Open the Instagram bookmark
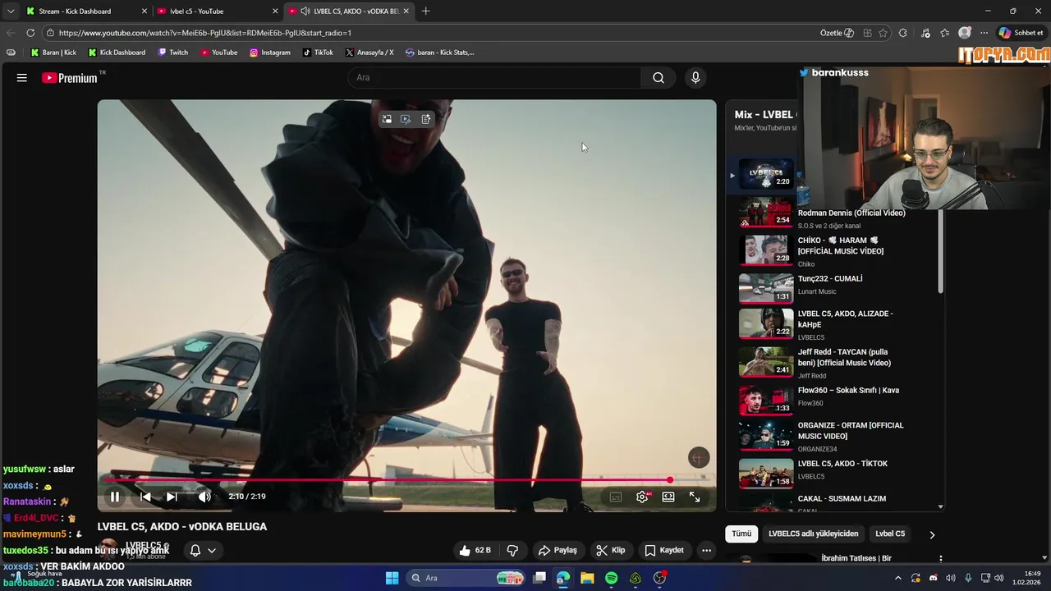1051x591 pixels. (x=270, y=53)
